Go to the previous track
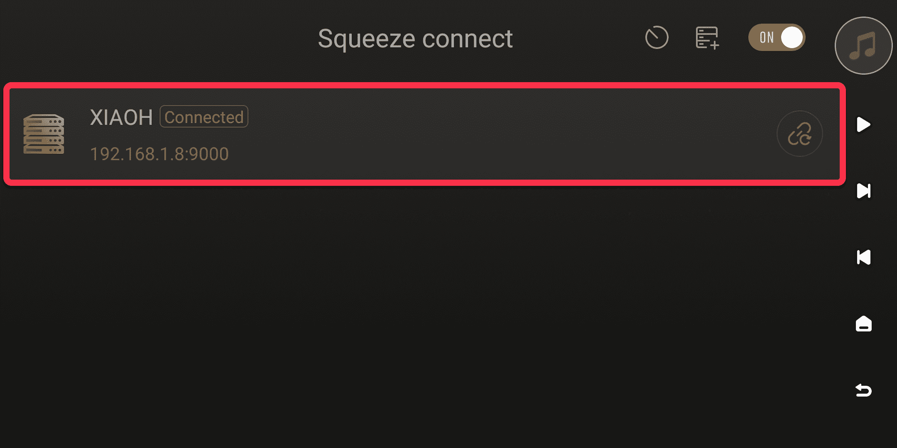897x448 pixels. coord(863,257)
